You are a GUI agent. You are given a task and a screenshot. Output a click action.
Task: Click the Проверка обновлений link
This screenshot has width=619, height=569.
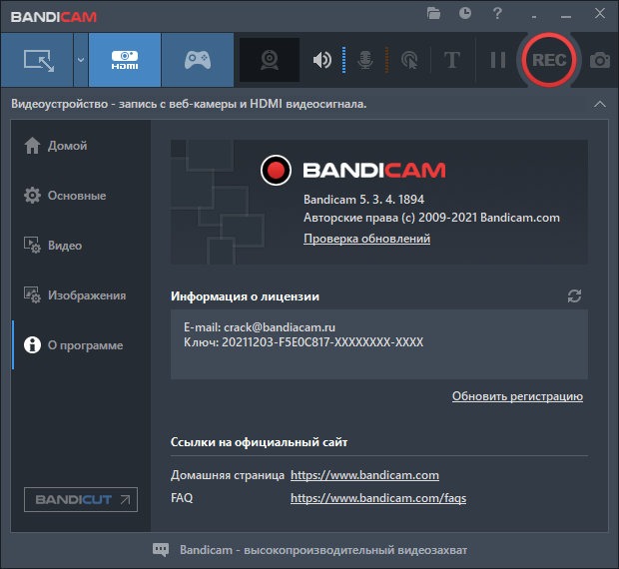[366, 240]
